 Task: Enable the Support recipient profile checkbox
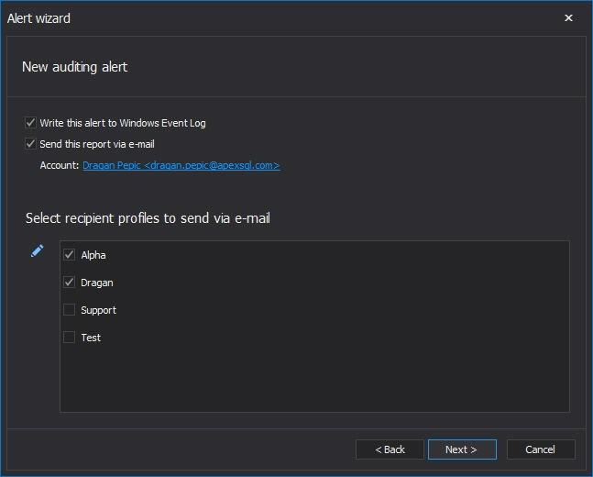pyautogui.click(x=70, y=310)
